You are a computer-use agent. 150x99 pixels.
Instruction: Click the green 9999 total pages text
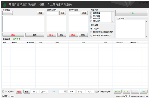coord(53,92)
